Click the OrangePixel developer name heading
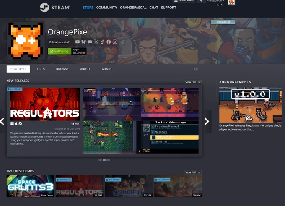285x206 pixels. 68,32
